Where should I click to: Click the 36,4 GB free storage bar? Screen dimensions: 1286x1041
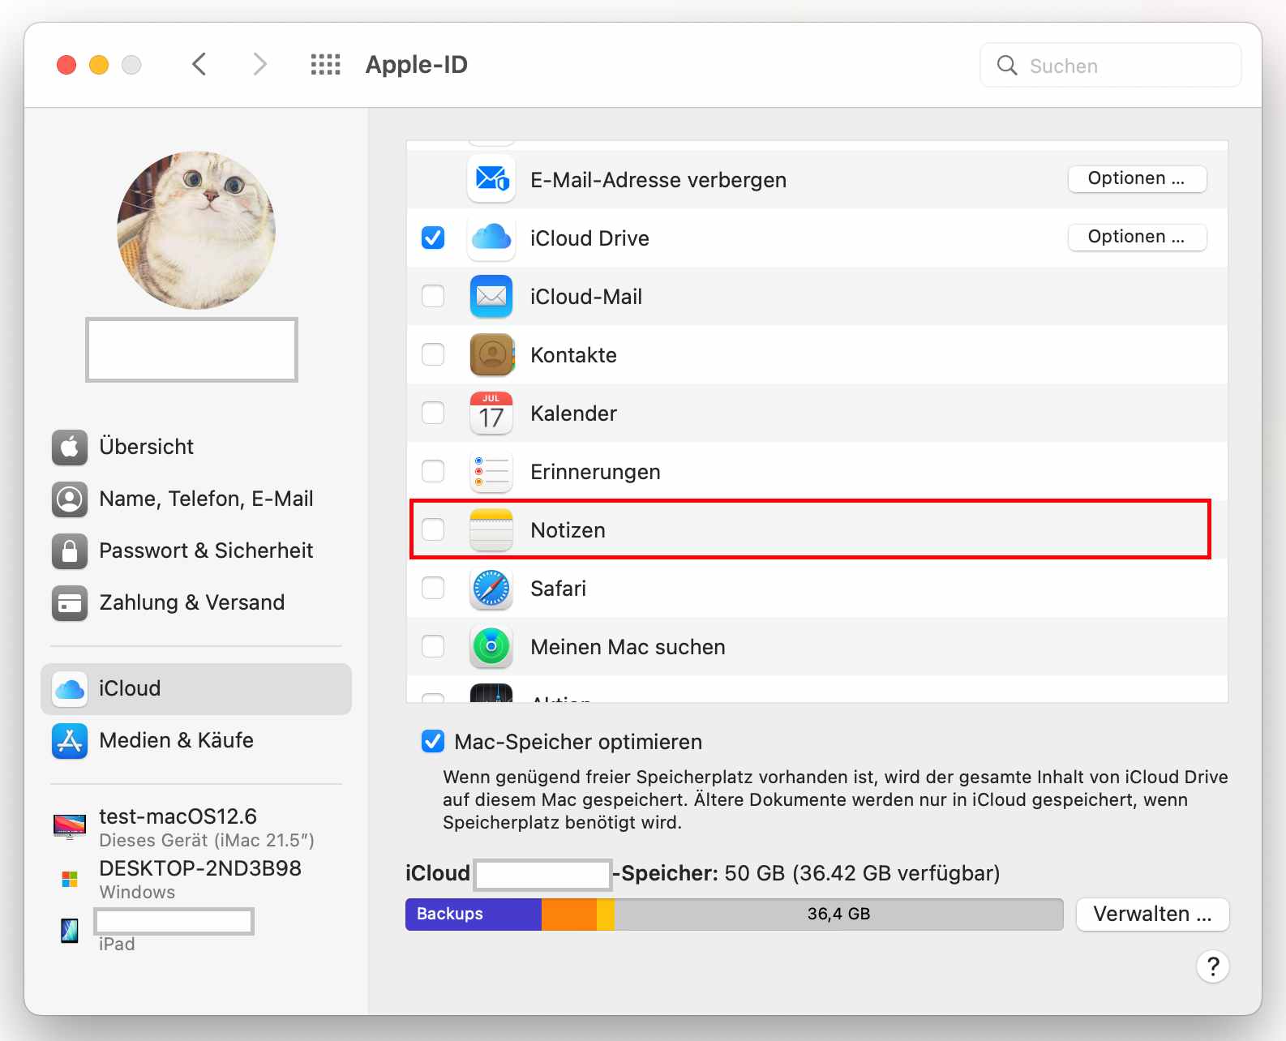(838, 915)
